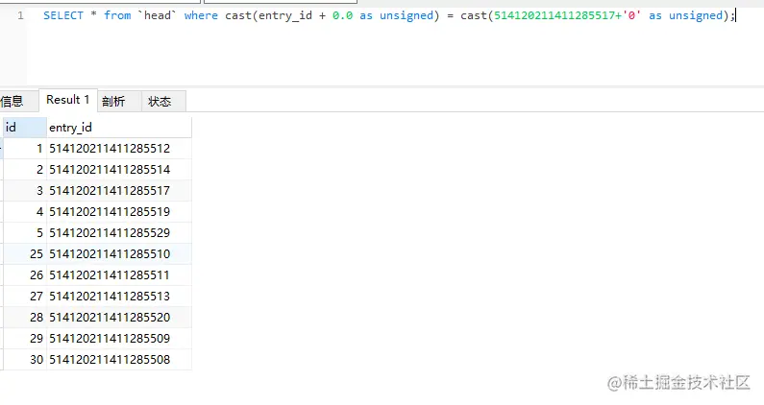This screenshot has height=405, width=764.
Task: Click id cell with value 3
Action: (24, 190)
